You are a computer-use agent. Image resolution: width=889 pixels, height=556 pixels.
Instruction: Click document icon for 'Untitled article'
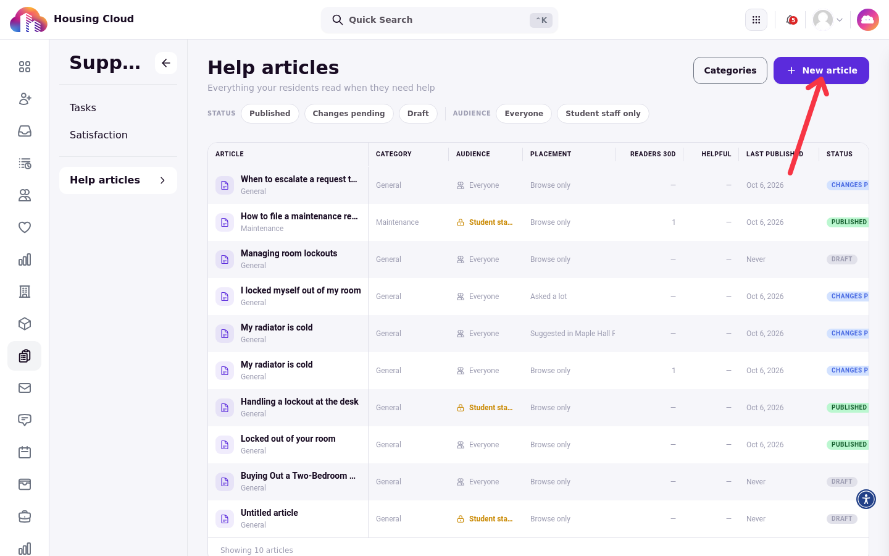[x=225, y=519]
